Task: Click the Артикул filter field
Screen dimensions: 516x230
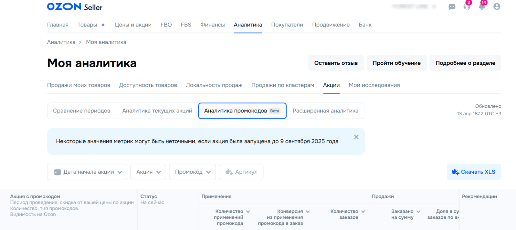Action: click(x=241, y=172)
